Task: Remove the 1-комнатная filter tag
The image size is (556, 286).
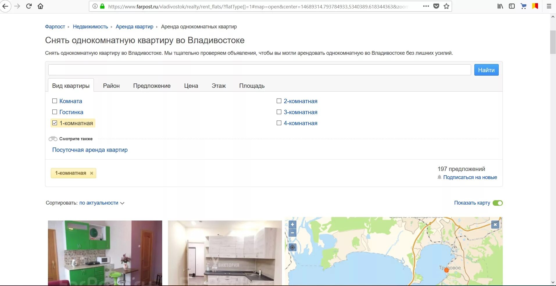Action: pos(92,173)
